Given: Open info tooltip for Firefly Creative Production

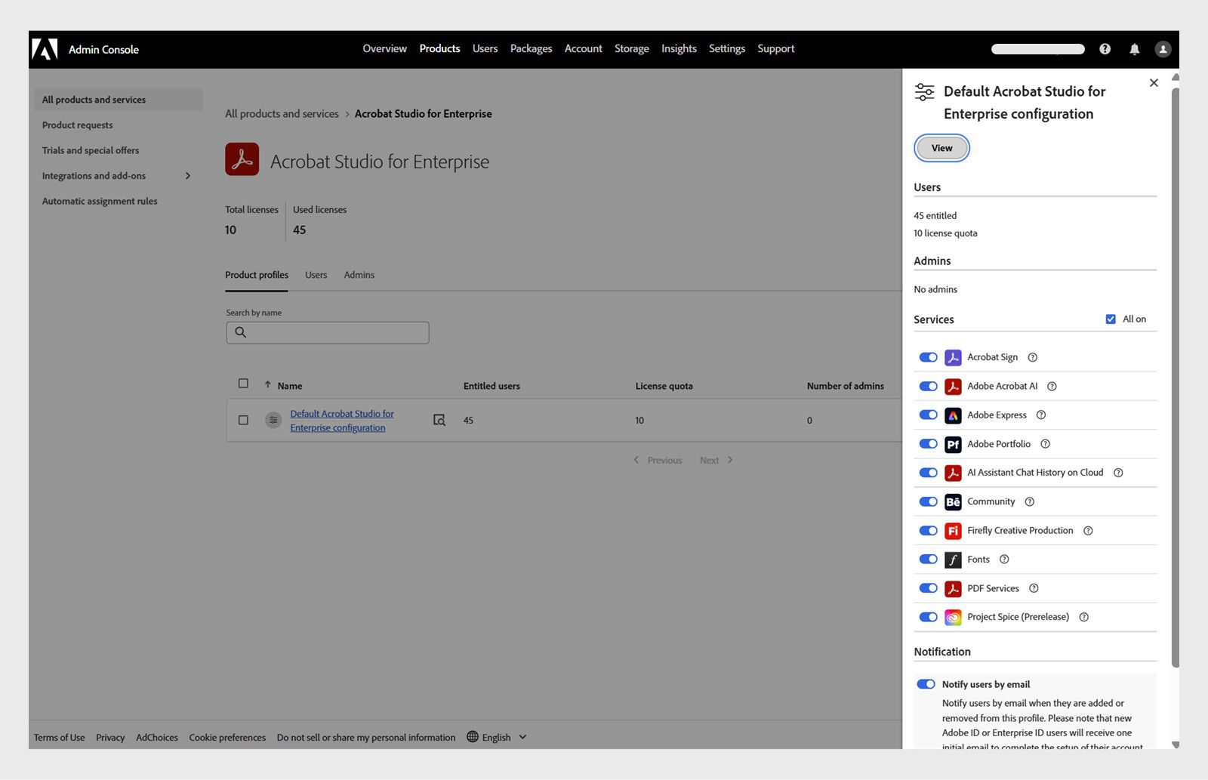Looking at the screenshot, I should click(1088, 531).
